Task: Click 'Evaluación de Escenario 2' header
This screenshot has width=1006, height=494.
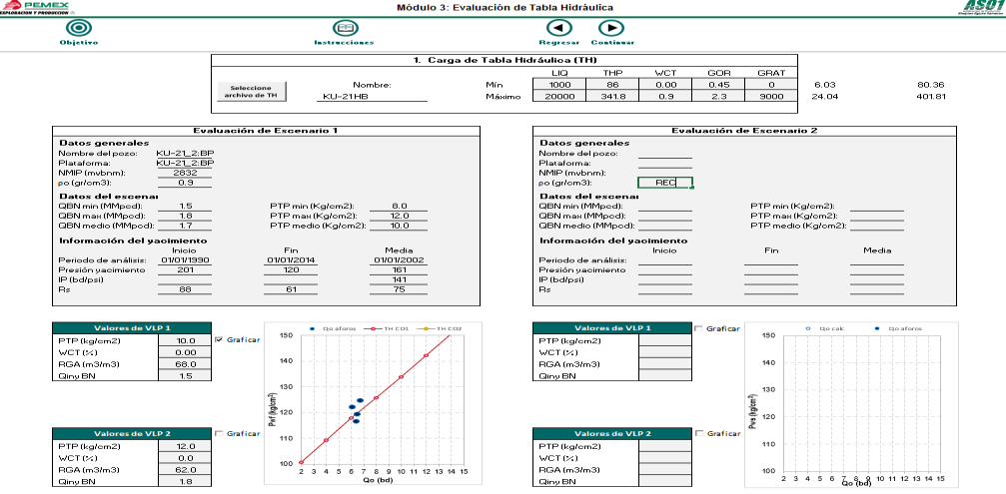Action: pyautogui.click(x=744, y=131)
